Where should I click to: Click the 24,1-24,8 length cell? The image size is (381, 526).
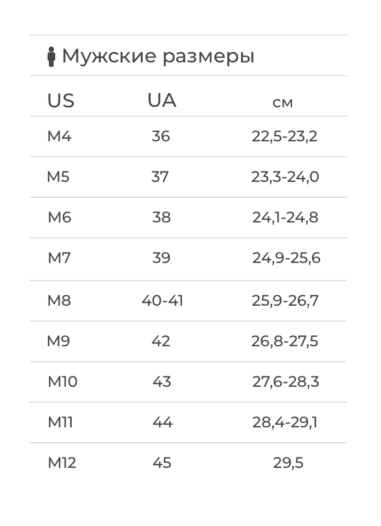(x=285, y=218)
